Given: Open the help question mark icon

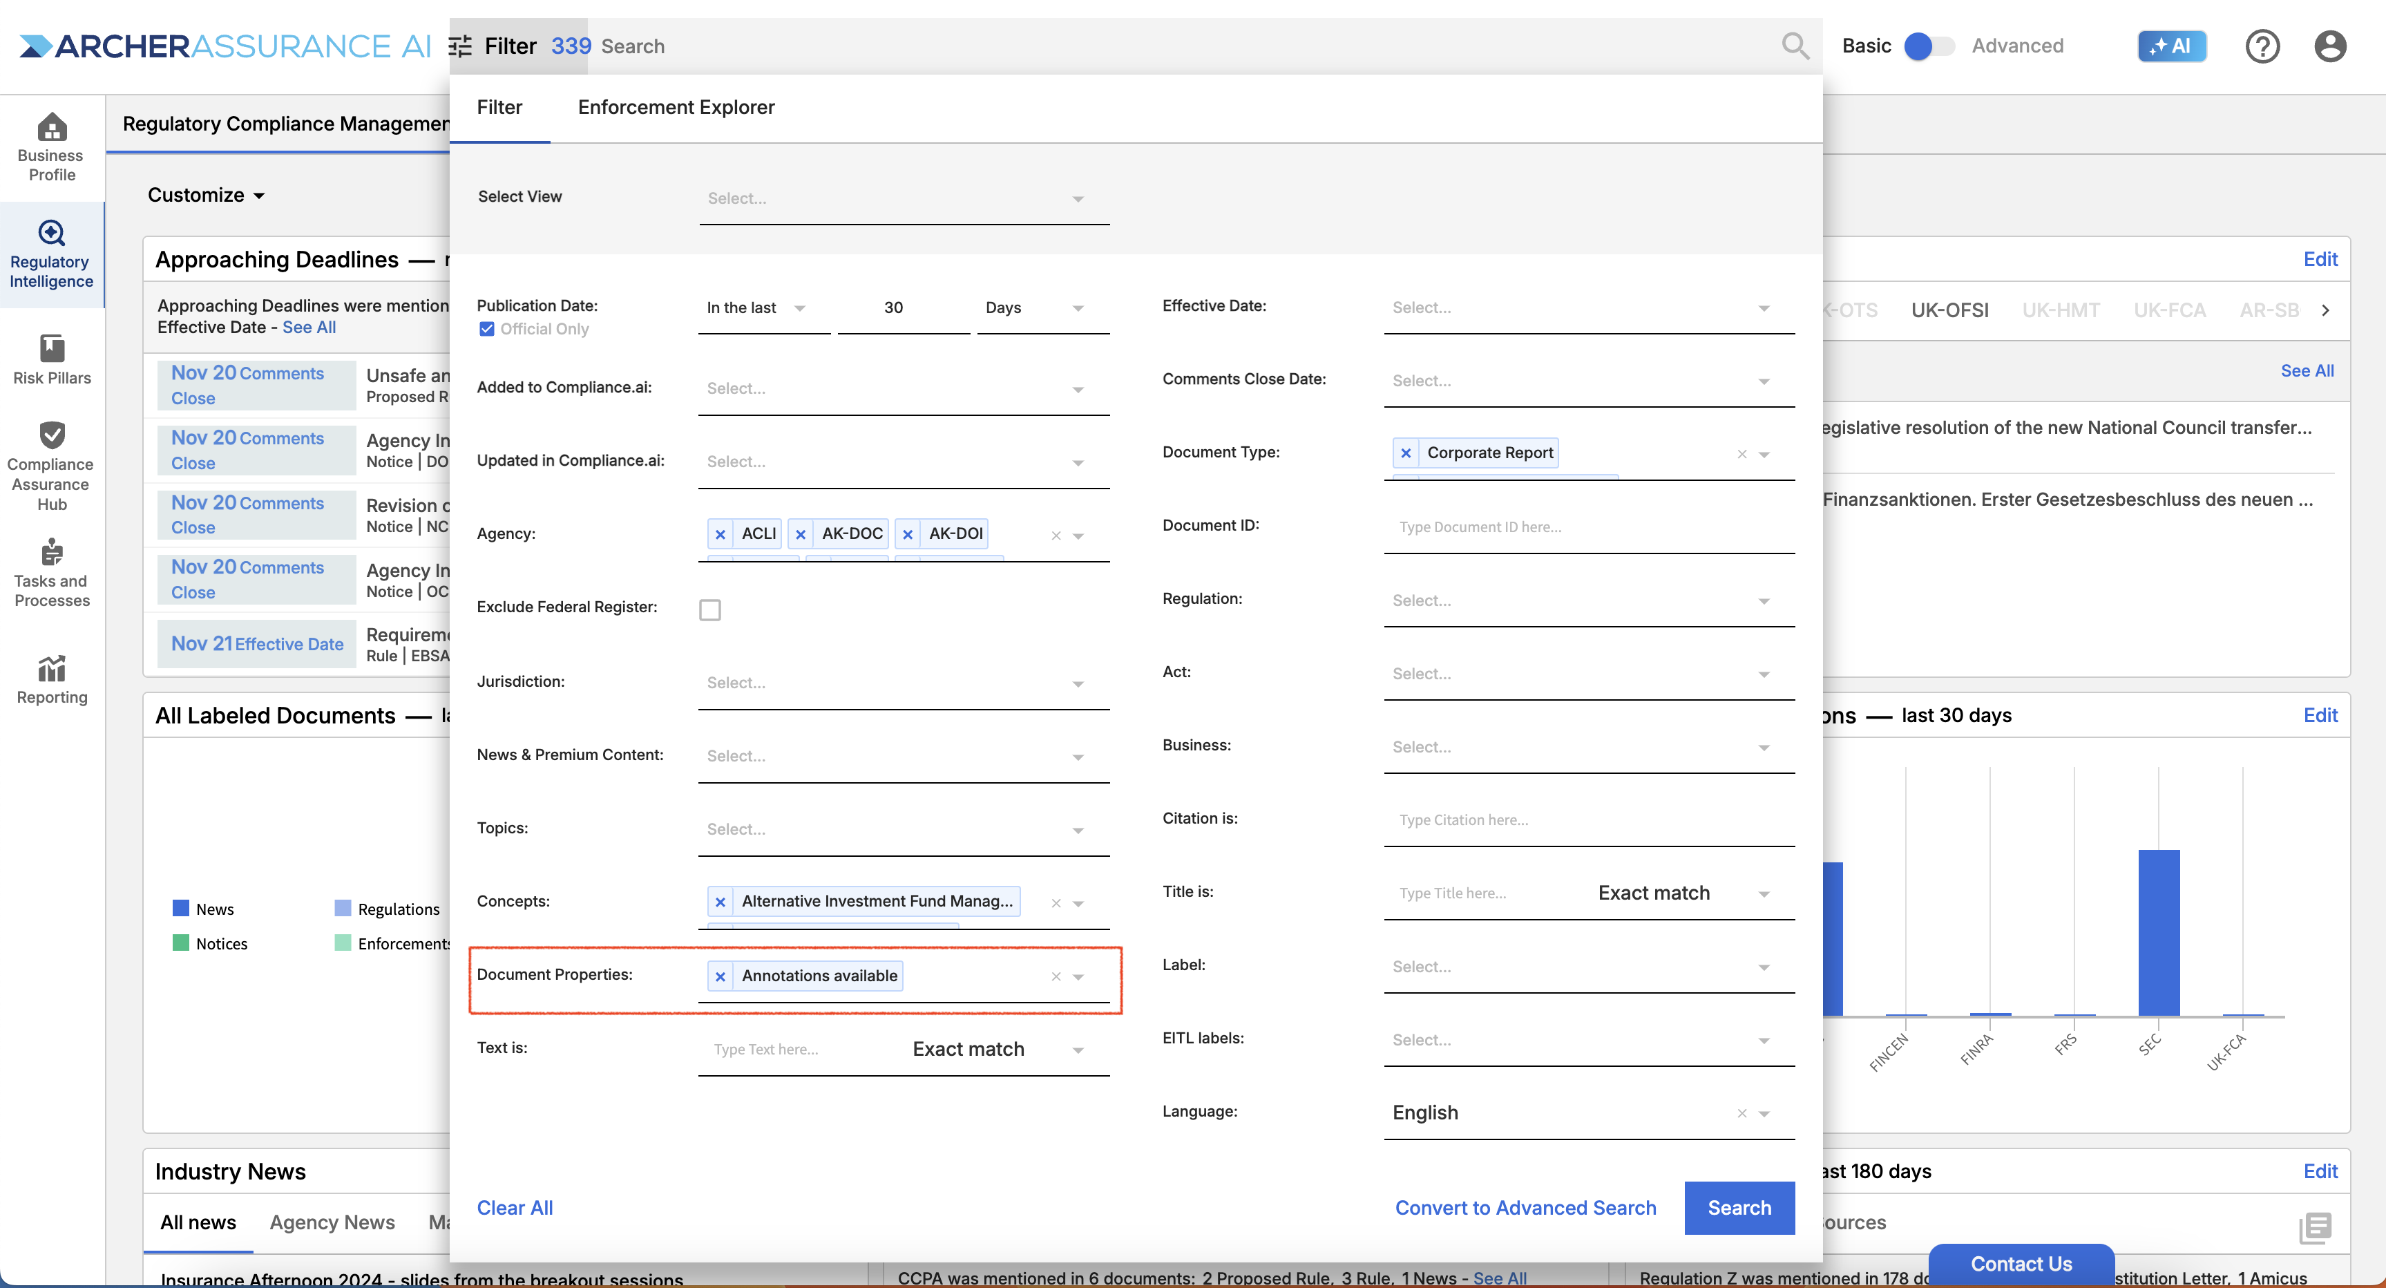Looking at the screenshot, I should 2262,46.
